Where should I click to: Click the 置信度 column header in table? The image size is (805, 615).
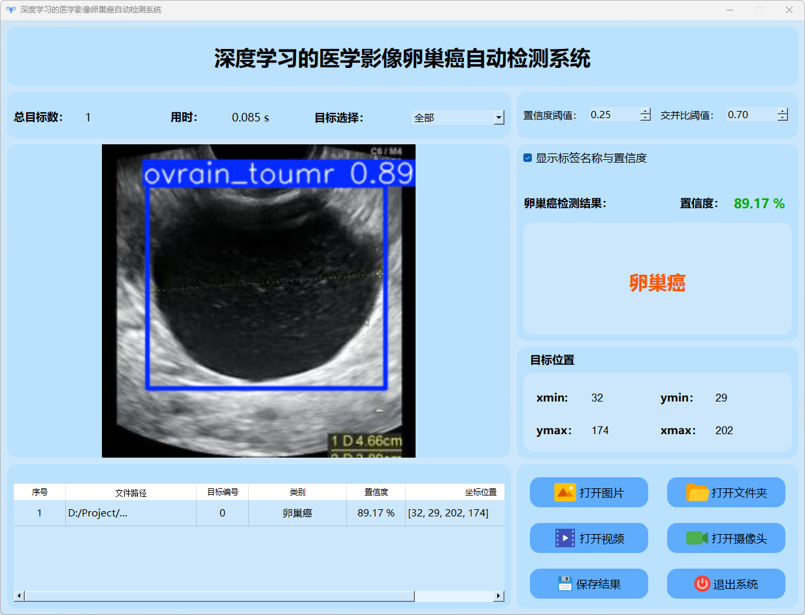click(x=376, y=492)
